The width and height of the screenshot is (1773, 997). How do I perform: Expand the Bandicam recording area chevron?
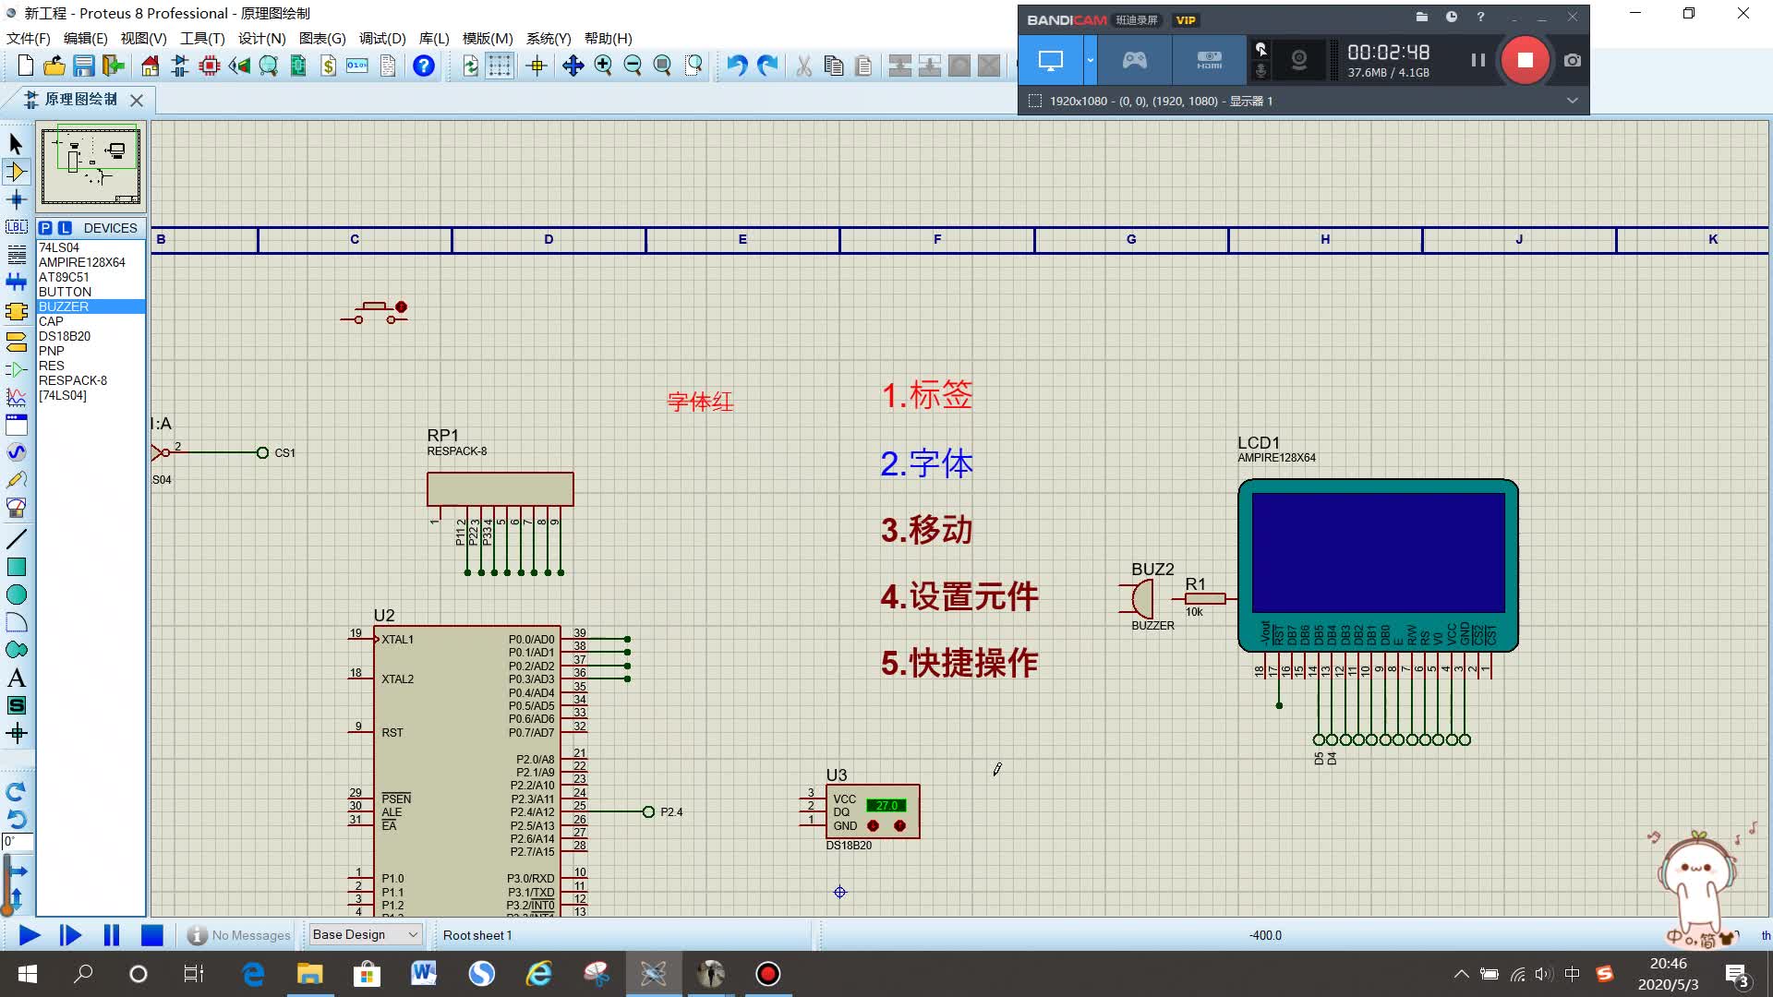click(x=1572, y=101)
